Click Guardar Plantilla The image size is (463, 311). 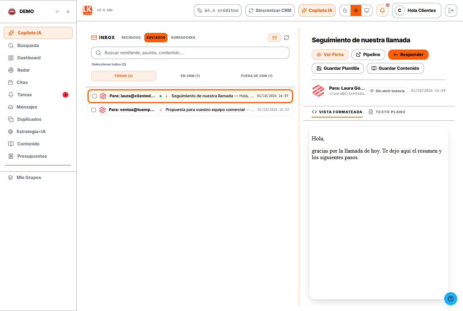pos(338,68)
